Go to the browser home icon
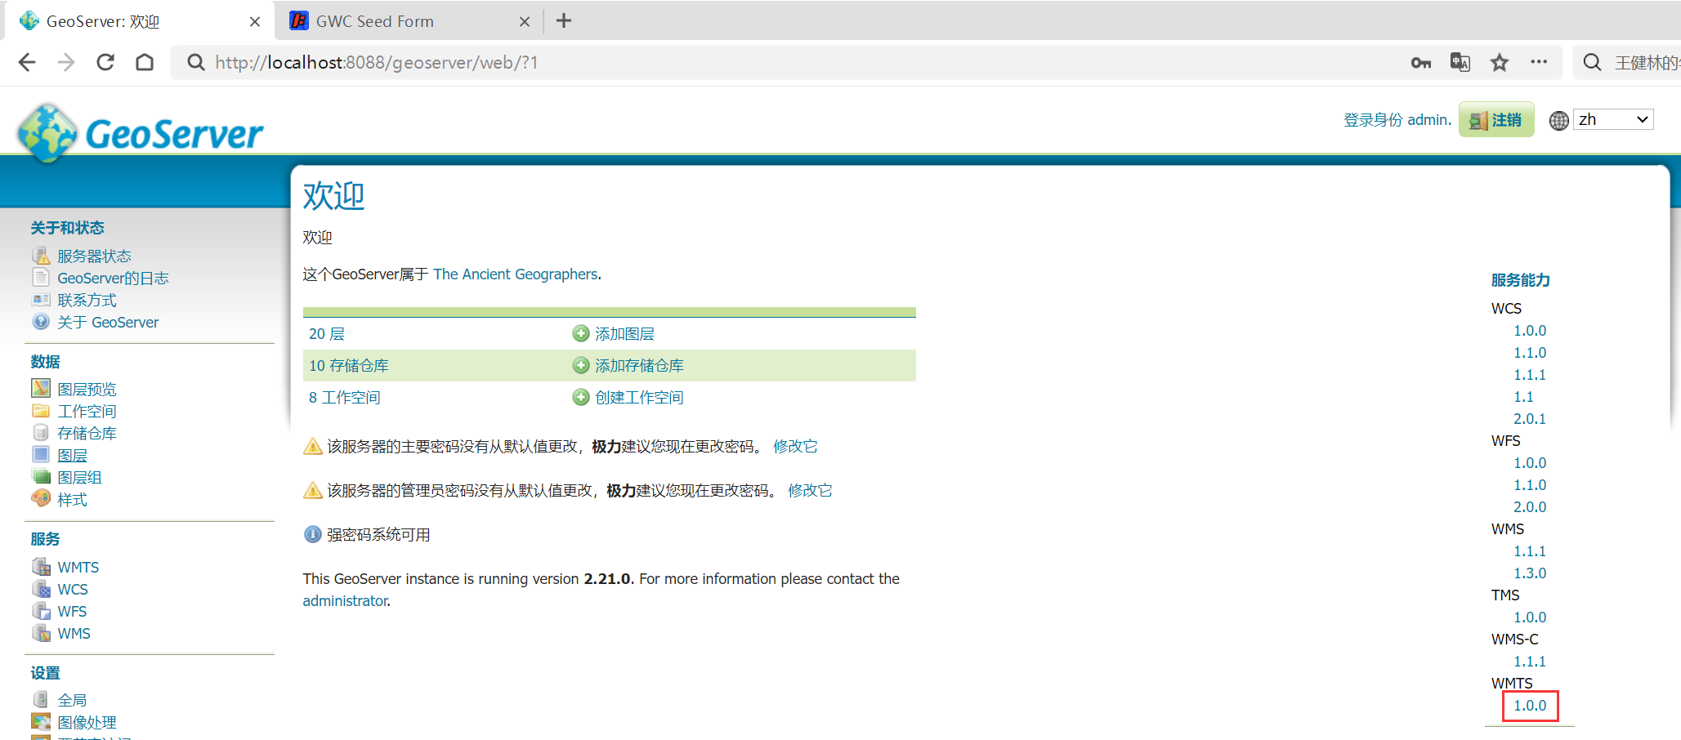The height and width of the screenshot is (740, 1681). click(145, 62)
